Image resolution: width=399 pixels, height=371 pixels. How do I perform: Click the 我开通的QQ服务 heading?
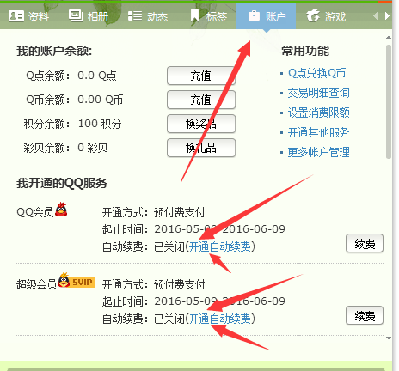[x=62, y=183]
